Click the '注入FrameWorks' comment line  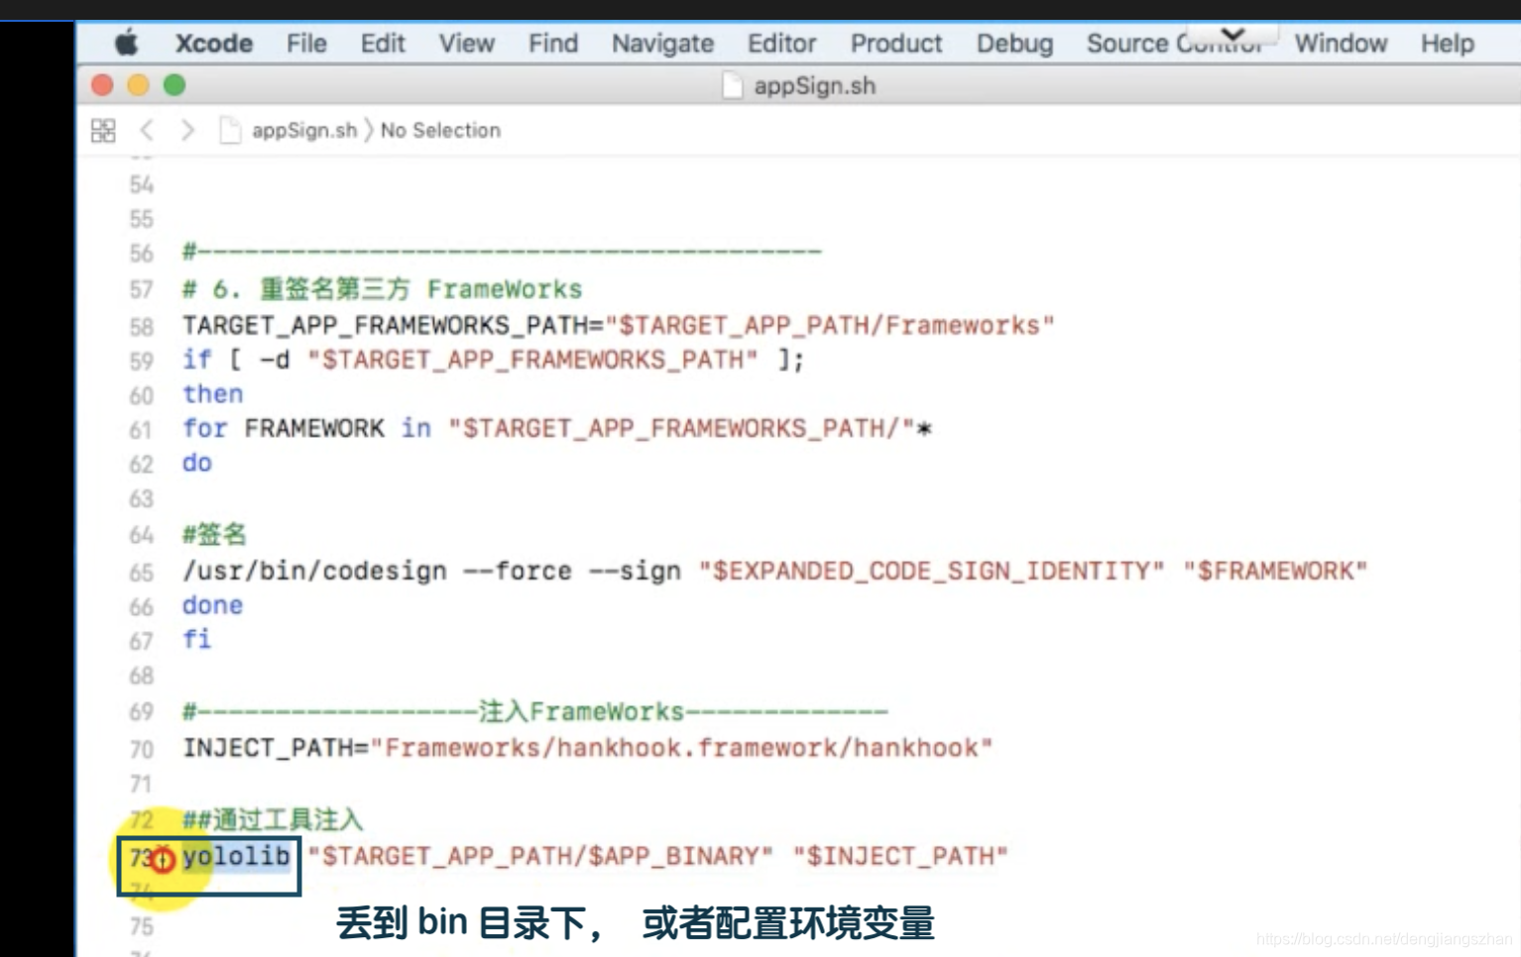tap(535, 711)
